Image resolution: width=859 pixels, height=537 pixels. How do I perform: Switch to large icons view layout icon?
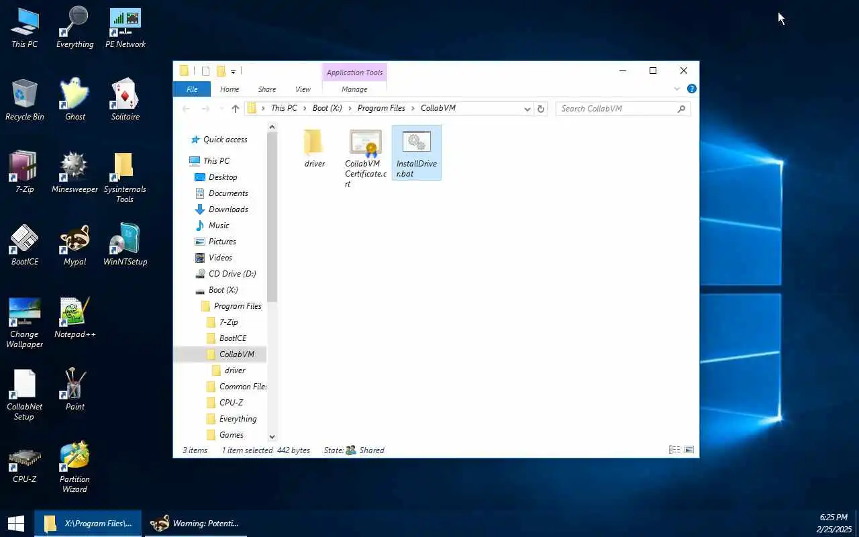pos(689,450)
